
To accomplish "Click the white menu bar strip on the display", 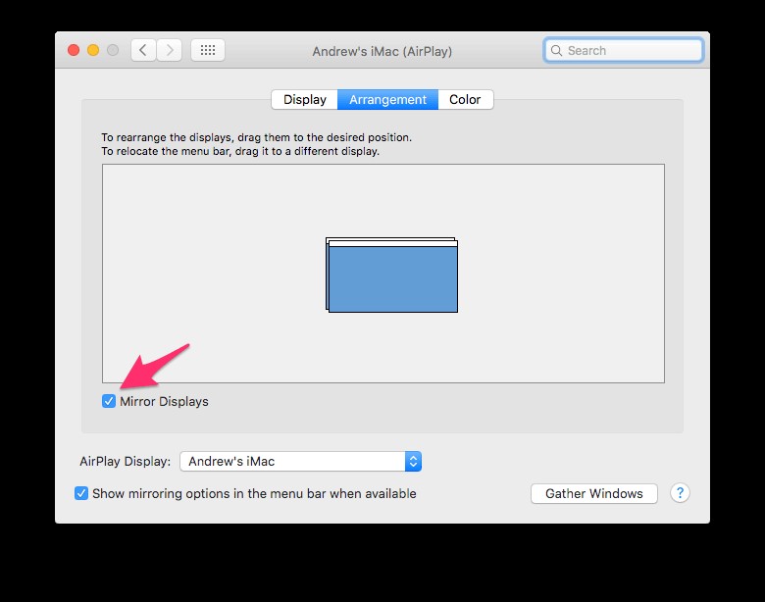I will [x=393, y=244].
